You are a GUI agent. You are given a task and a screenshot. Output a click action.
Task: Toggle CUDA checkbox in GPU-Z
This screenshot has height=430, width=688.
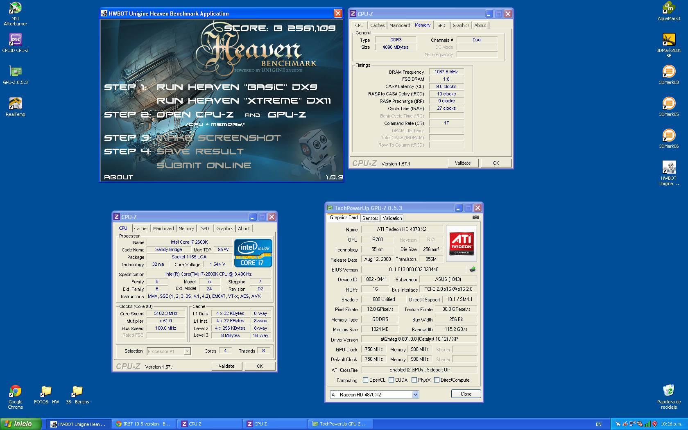coord(391,380)
